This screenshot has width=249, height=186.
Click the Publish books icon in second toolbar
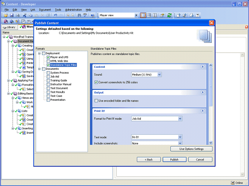pyautogui.click(x=6, y=21)
